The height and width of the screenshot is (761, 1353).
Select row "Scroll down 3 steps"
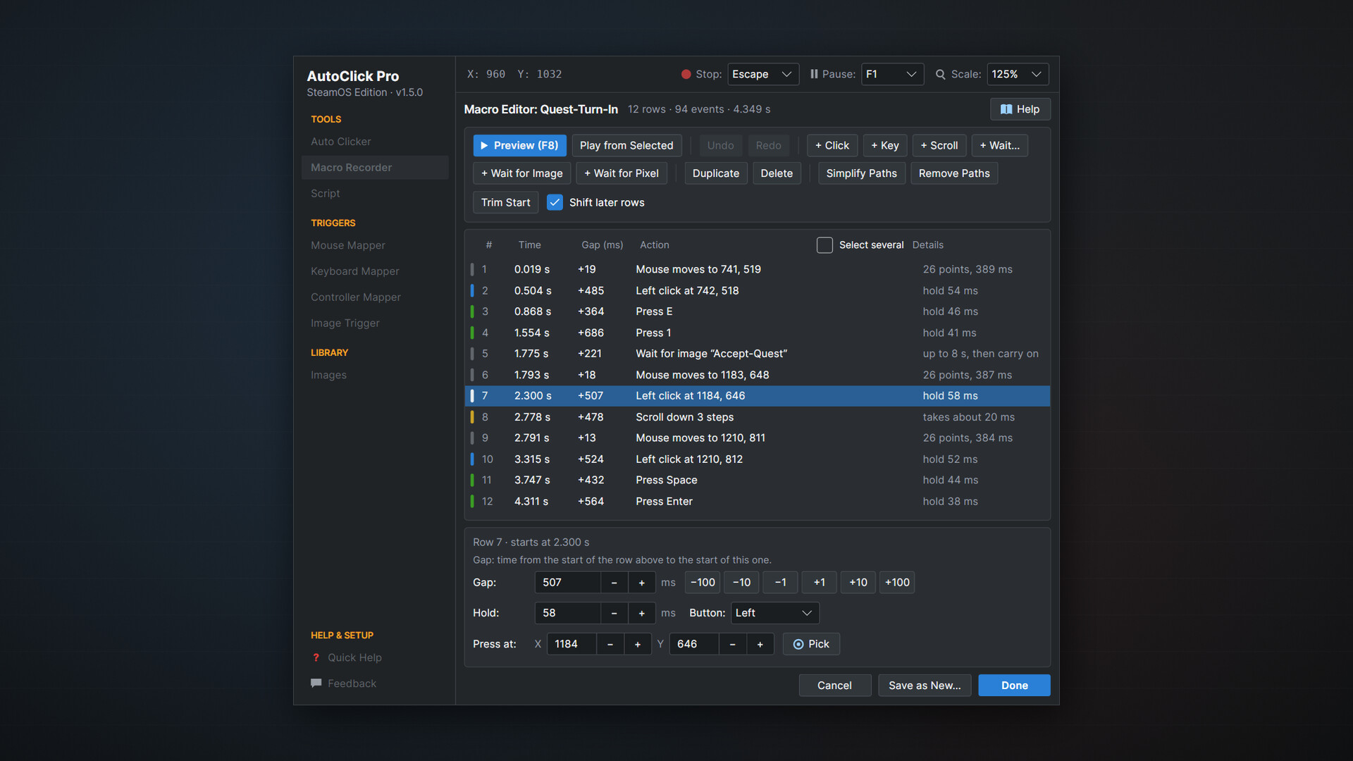(x=758, y=417)
